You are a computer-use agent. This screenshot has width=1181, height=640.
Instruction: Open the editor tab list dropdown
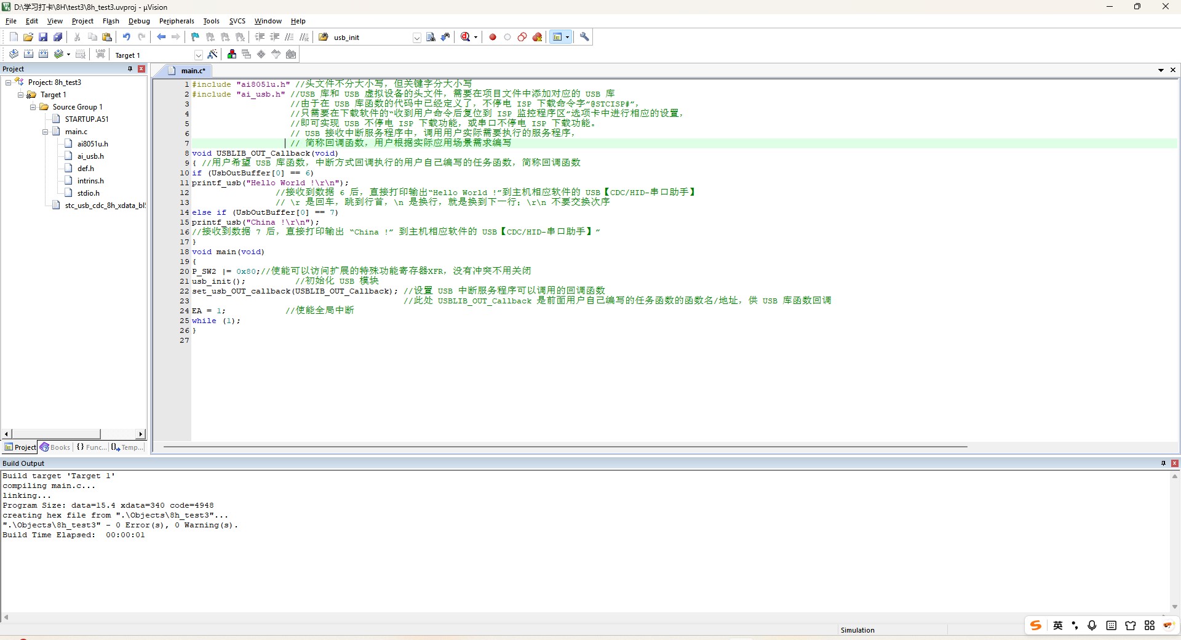click(1161, 70)
